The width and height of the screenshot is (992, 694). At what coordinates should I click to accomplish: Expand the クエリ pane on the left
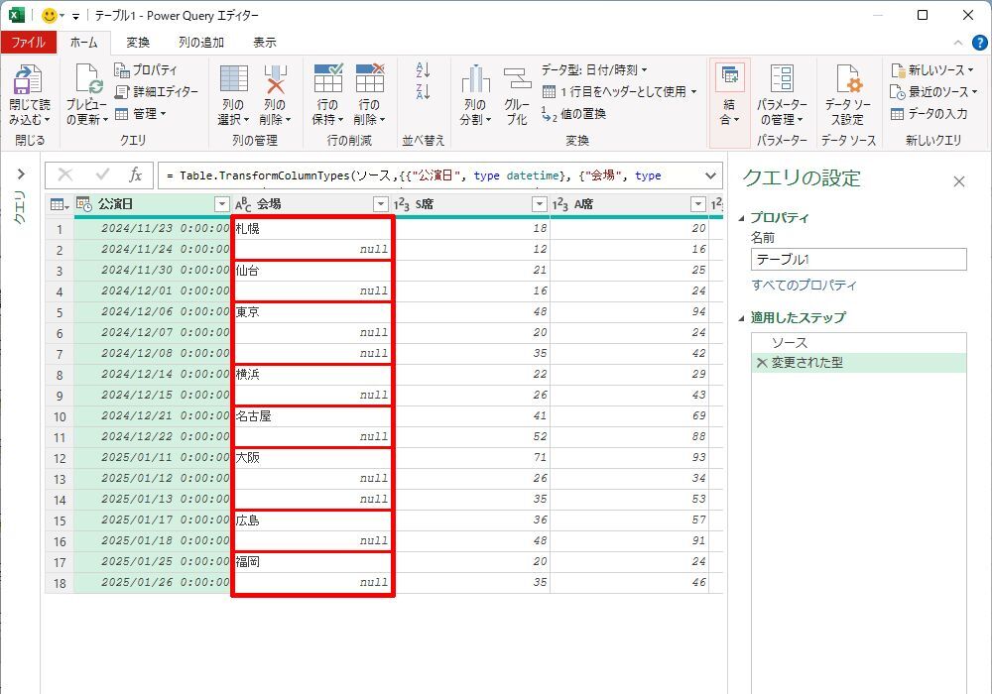[19, 174]
